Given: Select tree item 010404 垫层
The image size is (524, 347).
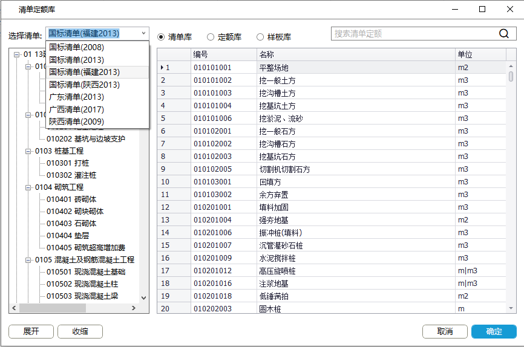Looking at the screenshot, I should (x=68, y=235).
